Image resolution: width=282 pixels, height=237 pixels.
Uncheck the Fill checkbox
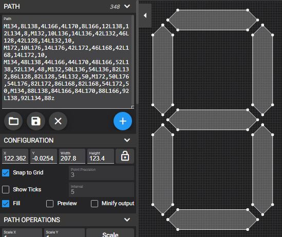coord(6,204)
